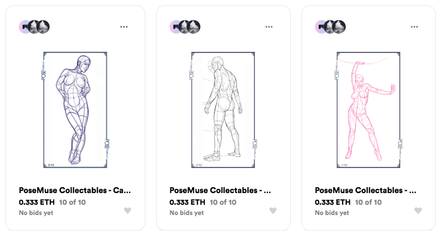Screen dimensions: 441x236
Task: Open the "PoseMuse Collectables - Ca..." title
Action: 75,191
